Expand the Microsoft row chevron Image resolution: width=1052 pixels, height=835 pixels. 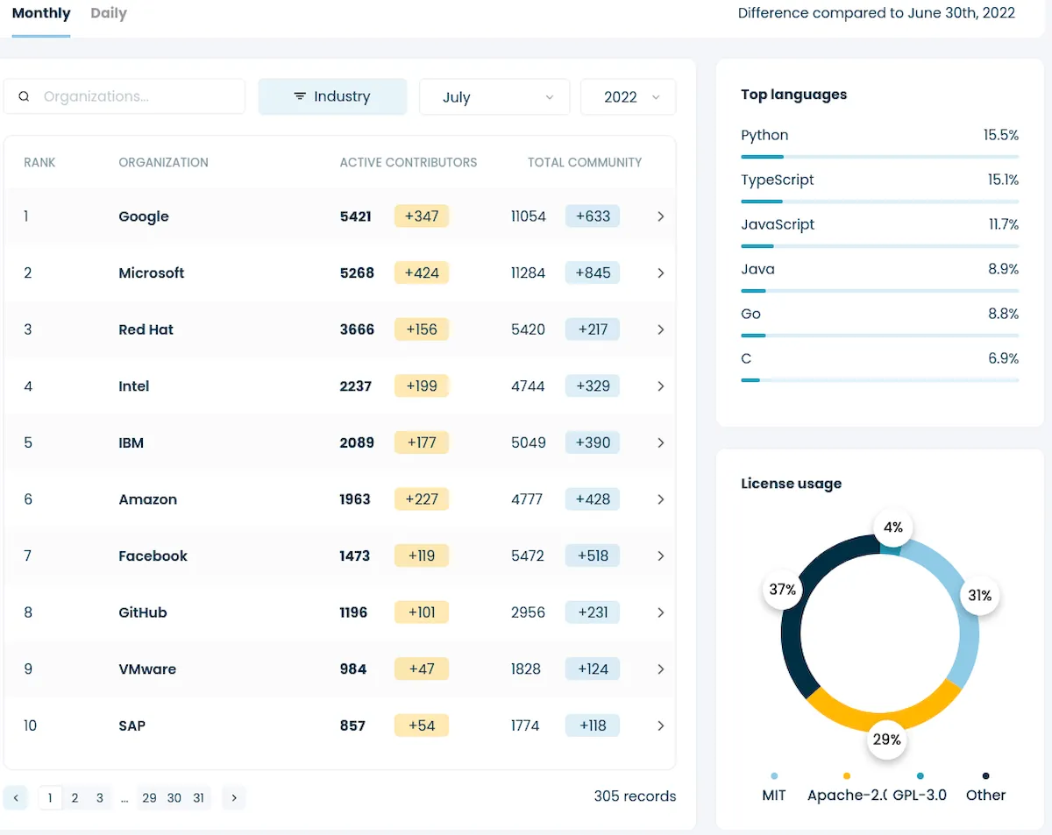point(660,273)
